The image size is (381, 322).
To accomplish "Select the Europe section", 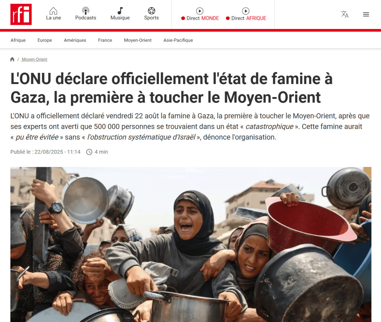I will tap(45, 40).
